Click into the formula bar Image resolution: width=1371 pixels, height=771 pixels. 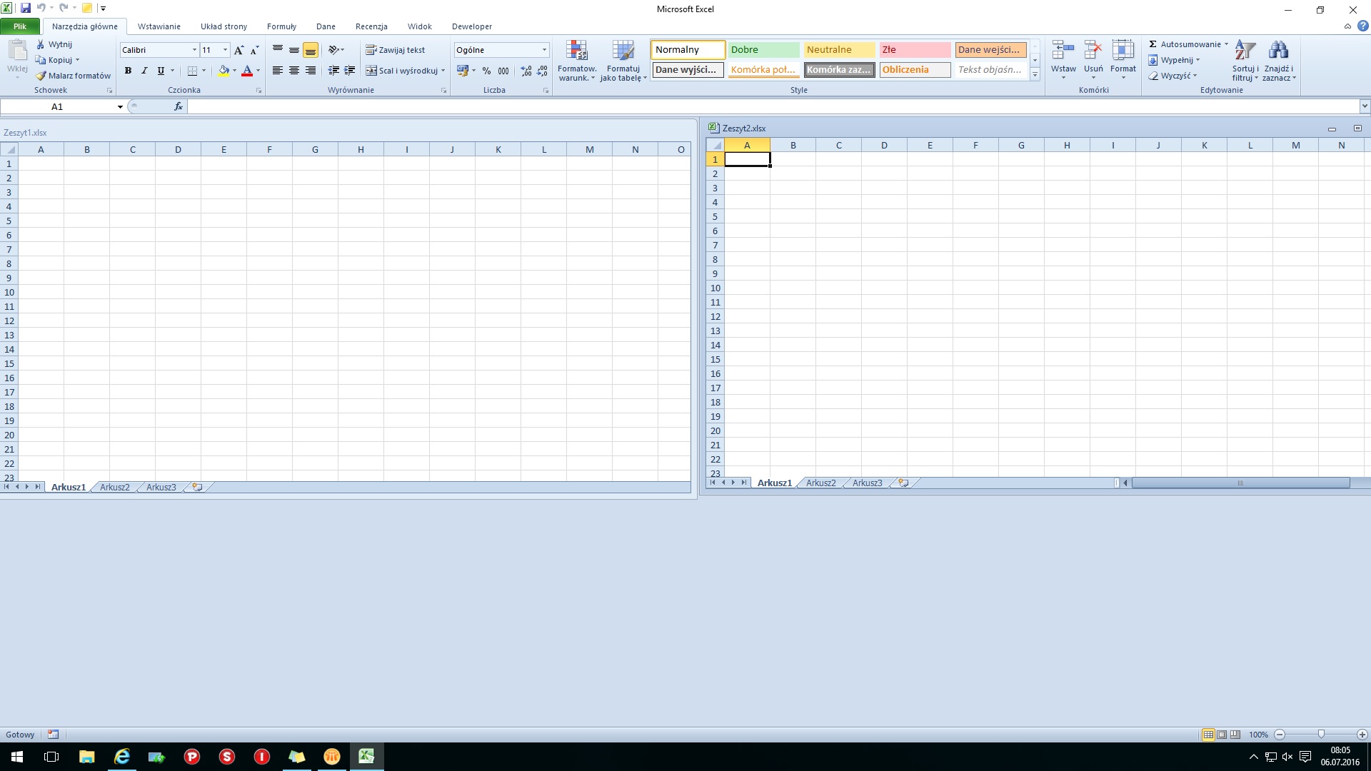click(773, 107)
